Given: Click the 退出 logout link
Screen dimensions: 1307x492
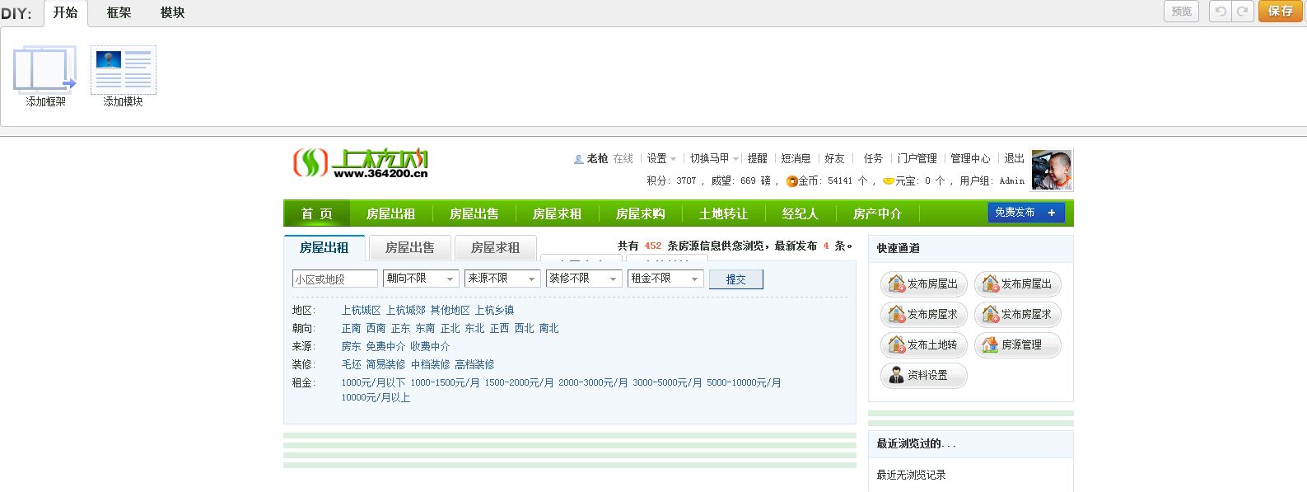Looking at the screenshot, I should (1014, 158).
